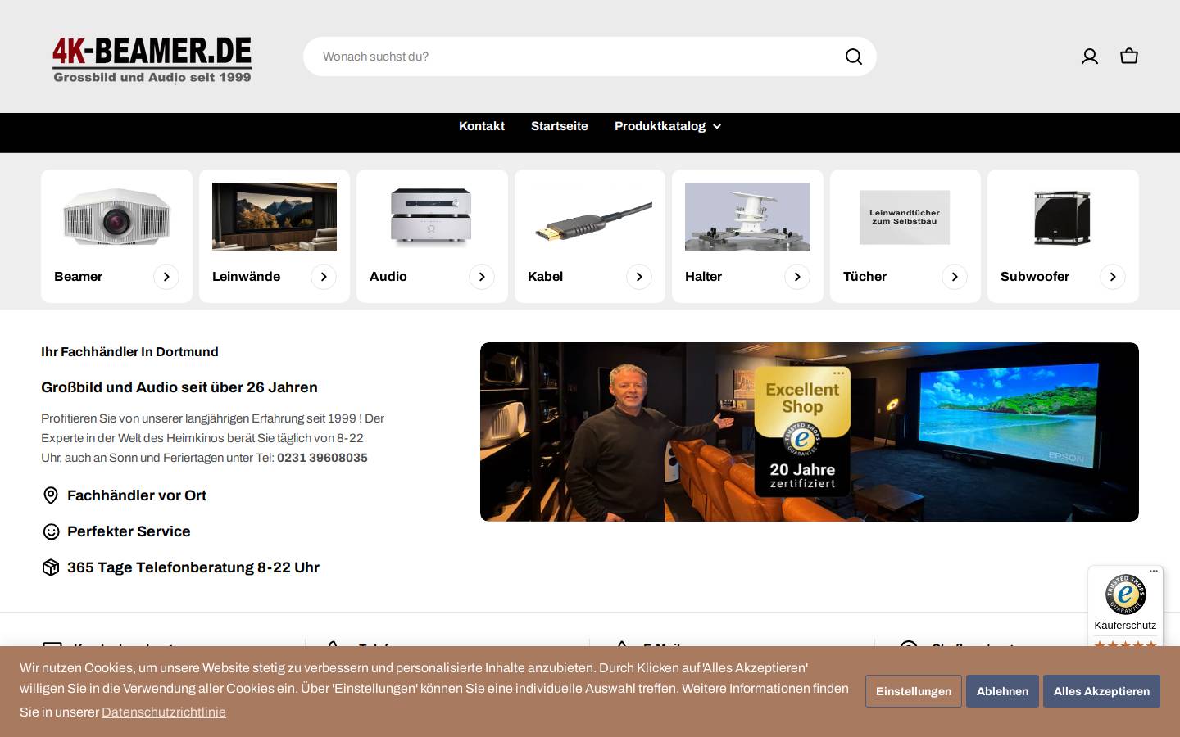Click the package icon for Telefonberatung
The image size is (1180, 737).
51,567
